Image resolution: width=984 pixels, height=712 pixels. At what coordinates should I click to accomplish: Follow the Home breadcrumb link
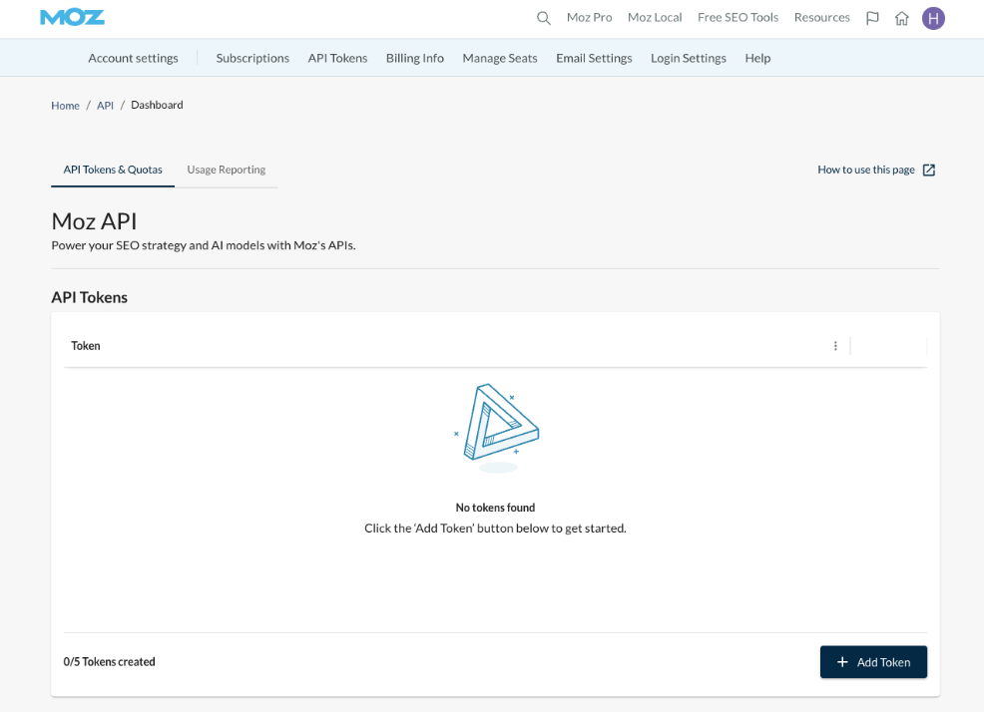[x=65, y=106]
